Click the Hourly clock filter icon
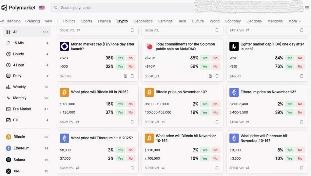Image resolution: width=311 pixels, height=176 pixels. point(7,54)
